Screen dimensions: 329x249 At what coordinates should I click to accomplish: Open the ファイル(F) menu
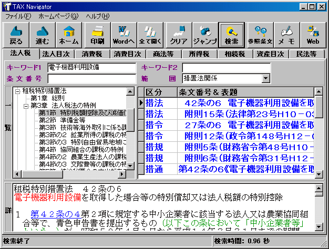(18, 16)
